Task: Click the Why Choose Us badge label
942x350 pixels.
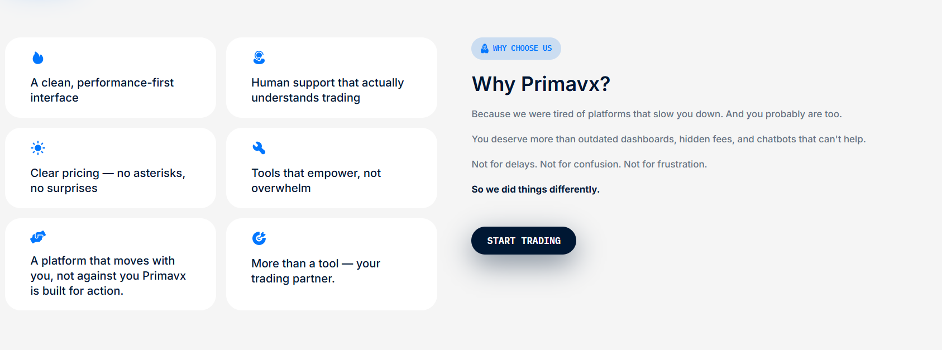Action: [522, 49]
